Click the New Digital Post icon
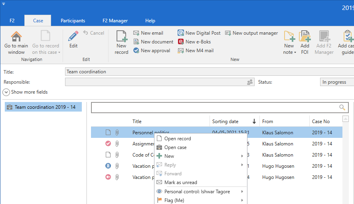354x204 pixels. tap(181, 33)
